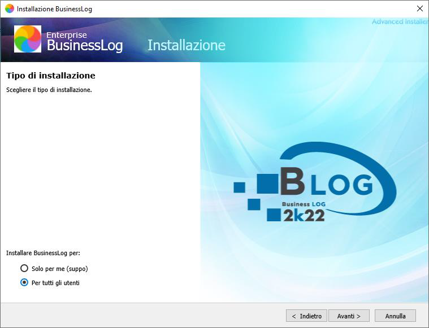
Task: Click "Installare BusinessLog per:" label
Action: coord(43,253)
